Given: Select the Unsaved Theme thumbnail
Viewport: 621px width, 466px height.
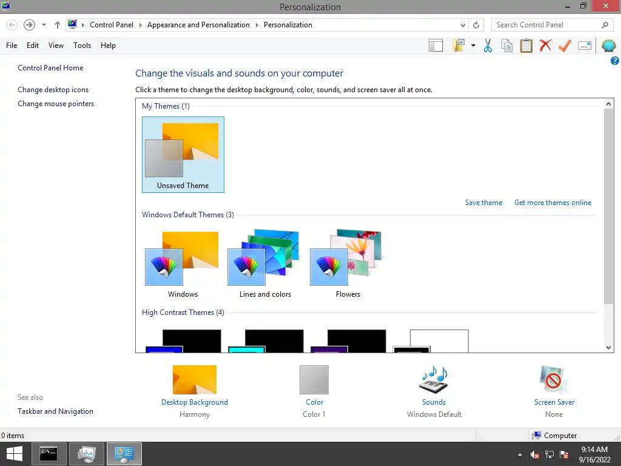Looking at the screenshot, I should 183,155.
